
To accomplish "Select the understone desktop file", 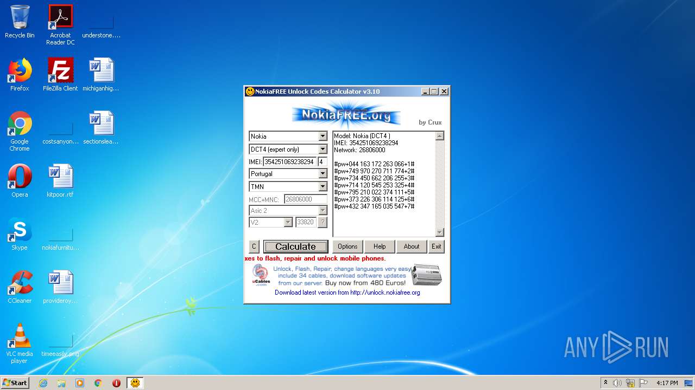I will (101, 25).
